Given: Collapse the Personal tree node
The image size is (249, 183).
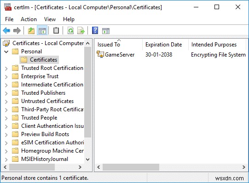Looking at the screenshot, I should (x=6, y=51).
